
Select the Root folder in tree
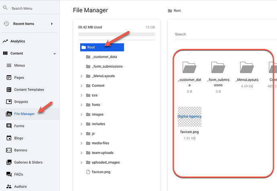tap(102, 47)
